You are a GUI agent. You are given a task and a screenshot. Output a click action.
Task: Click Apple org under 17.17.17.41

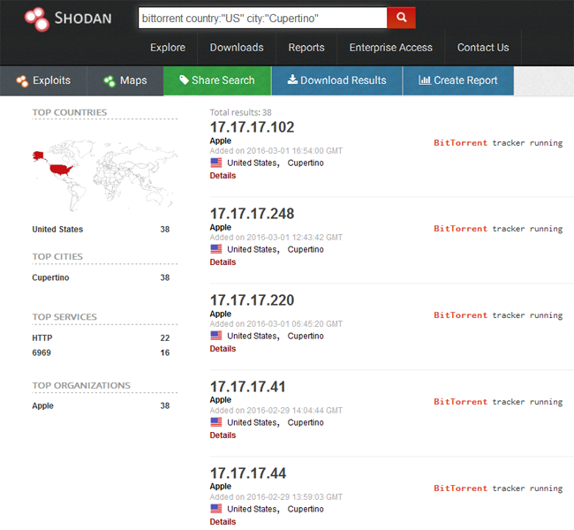(x=221, y=400)
